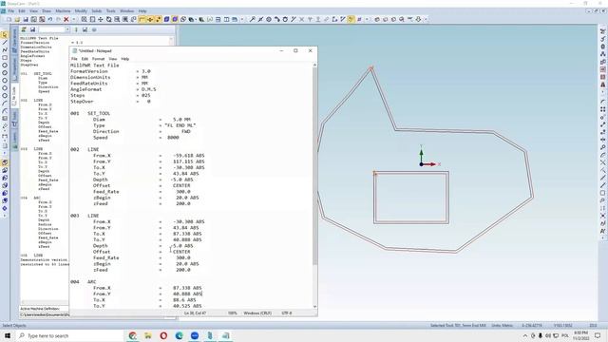Open Microsoft Edge from the taskbar
This screenshot has width=608, height=342.
pyautogui.click(x=180, y=335)
